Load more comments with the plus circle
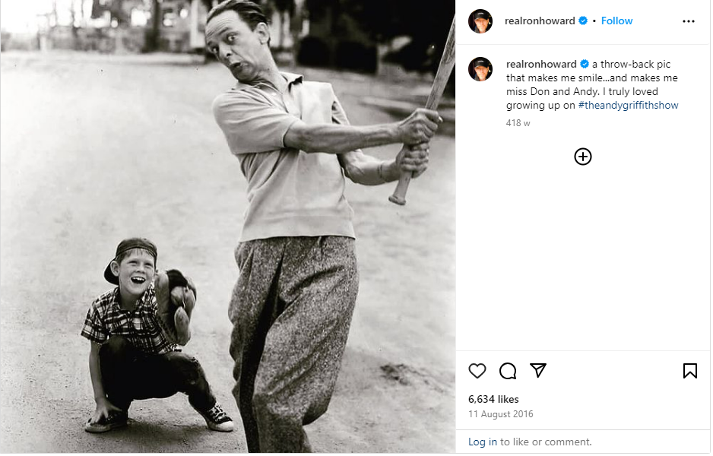This screenshot has height=456, width=713. click(583, 157)
